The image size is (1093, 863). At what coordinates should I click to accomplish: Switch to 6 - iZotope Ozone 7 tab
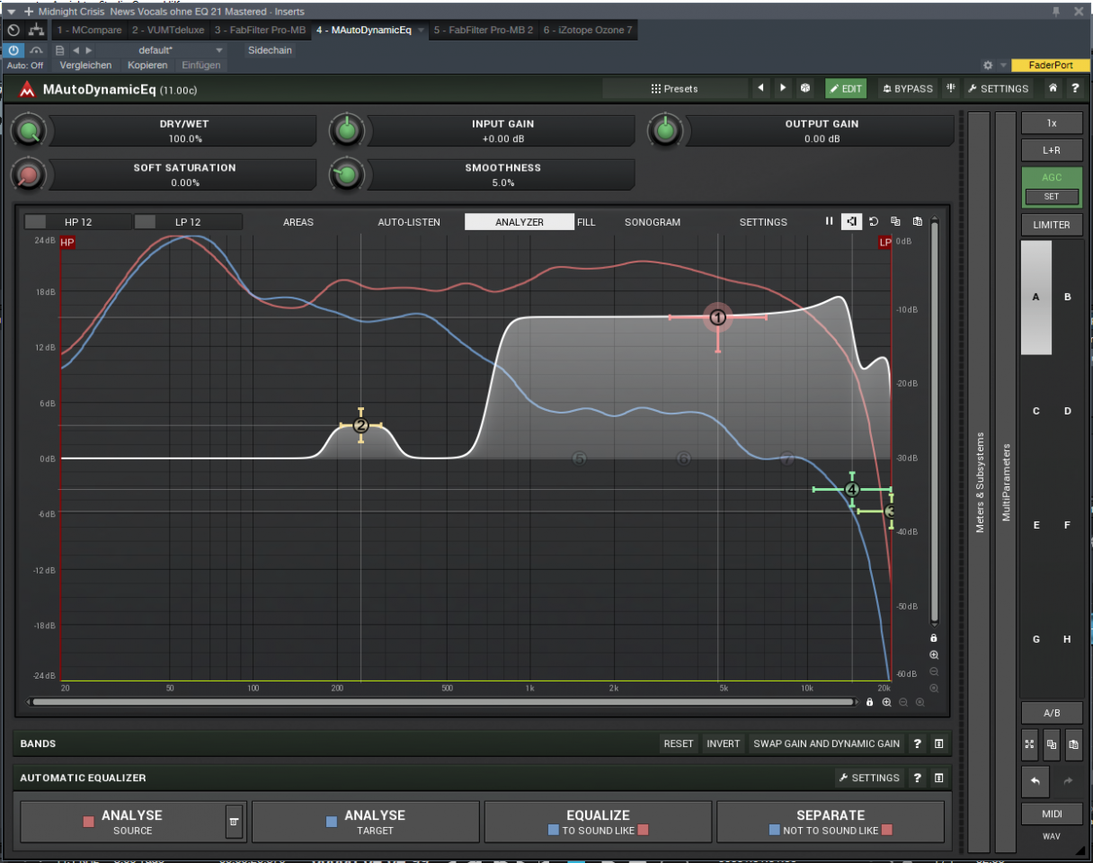pyautogui.click(x=588, y=30)
